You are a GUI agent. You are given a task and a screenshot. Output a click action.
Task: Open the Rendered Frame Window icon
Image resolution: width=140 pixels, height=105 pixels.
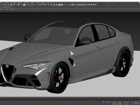click(72, 5)
